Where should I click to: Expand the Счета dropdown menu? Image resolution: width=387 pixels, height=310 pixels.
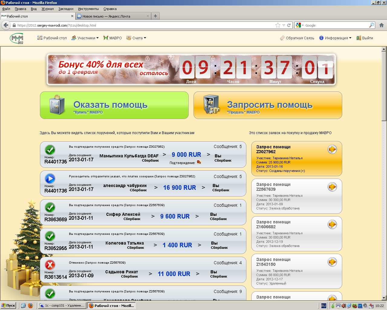point(136,38)
